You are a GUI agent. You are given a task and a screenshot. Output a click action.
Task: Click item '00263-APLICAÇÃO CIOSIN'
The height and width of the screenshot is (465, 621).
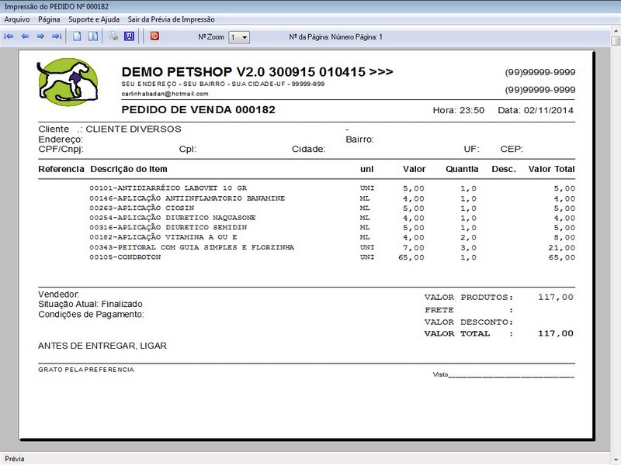(142, 208)
